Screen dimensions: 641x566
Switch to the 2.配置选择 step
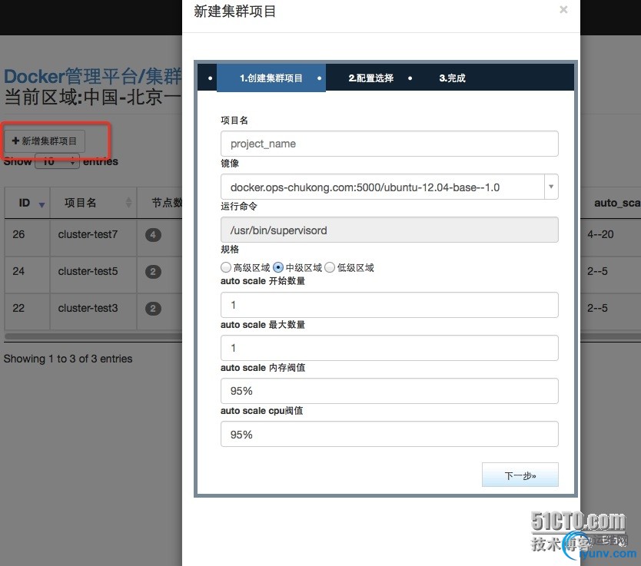370,78
